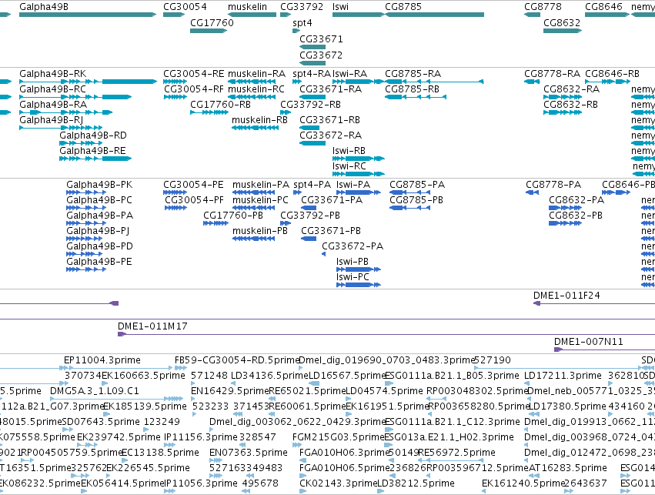
Task: Click the CG17760 gene label
Action: tap(212, 22)
